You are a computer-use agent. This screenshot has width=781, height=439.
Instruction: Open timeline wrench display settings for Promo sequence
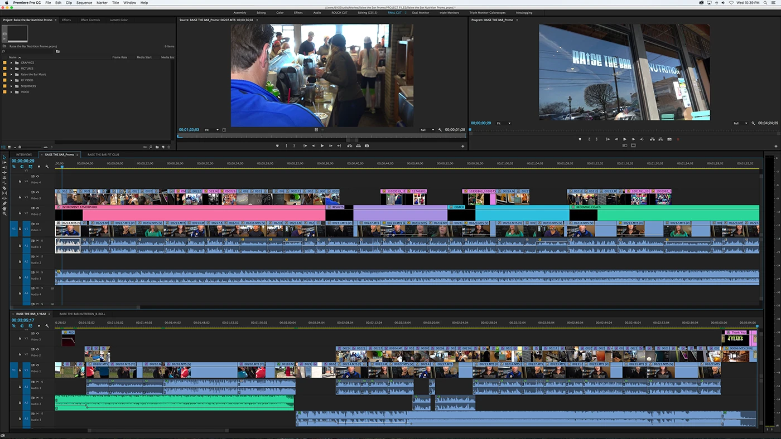point(47,167)
